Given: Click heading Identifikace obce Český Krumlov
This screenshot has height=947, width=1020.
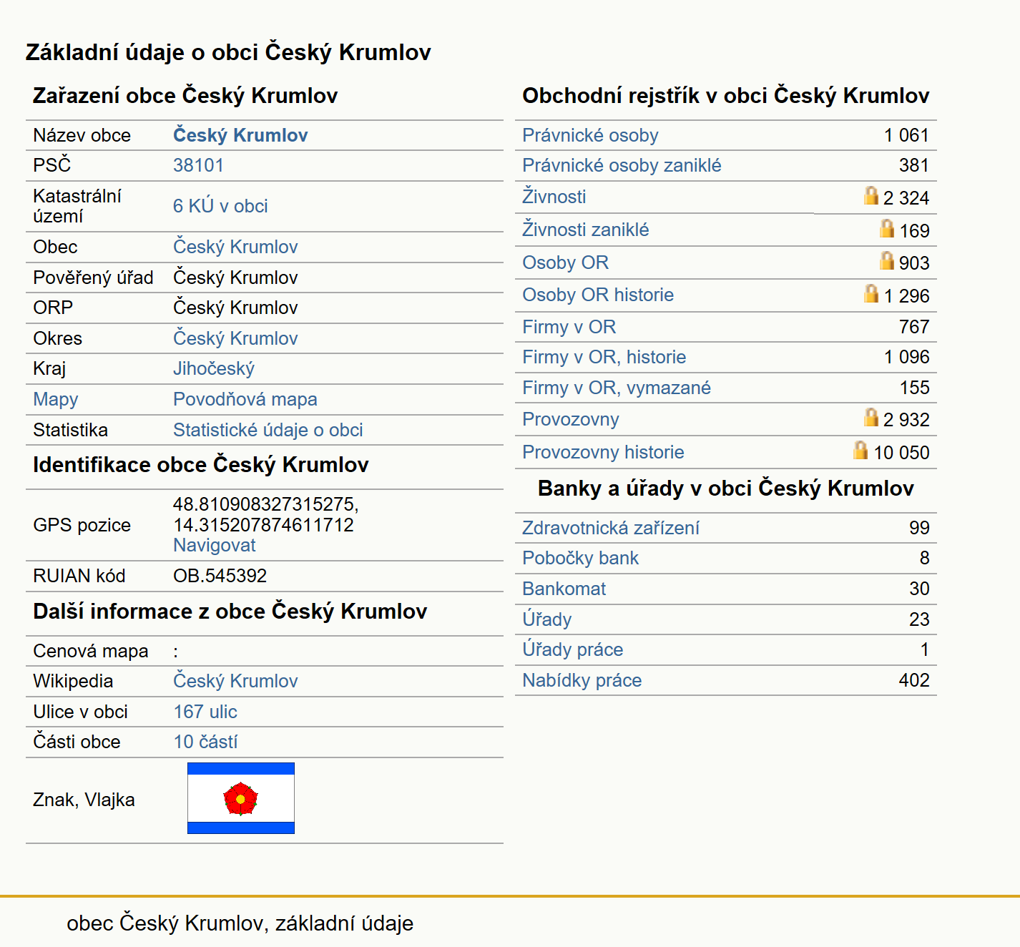Looking at the screenshot, I should click(x=201, y=465).
